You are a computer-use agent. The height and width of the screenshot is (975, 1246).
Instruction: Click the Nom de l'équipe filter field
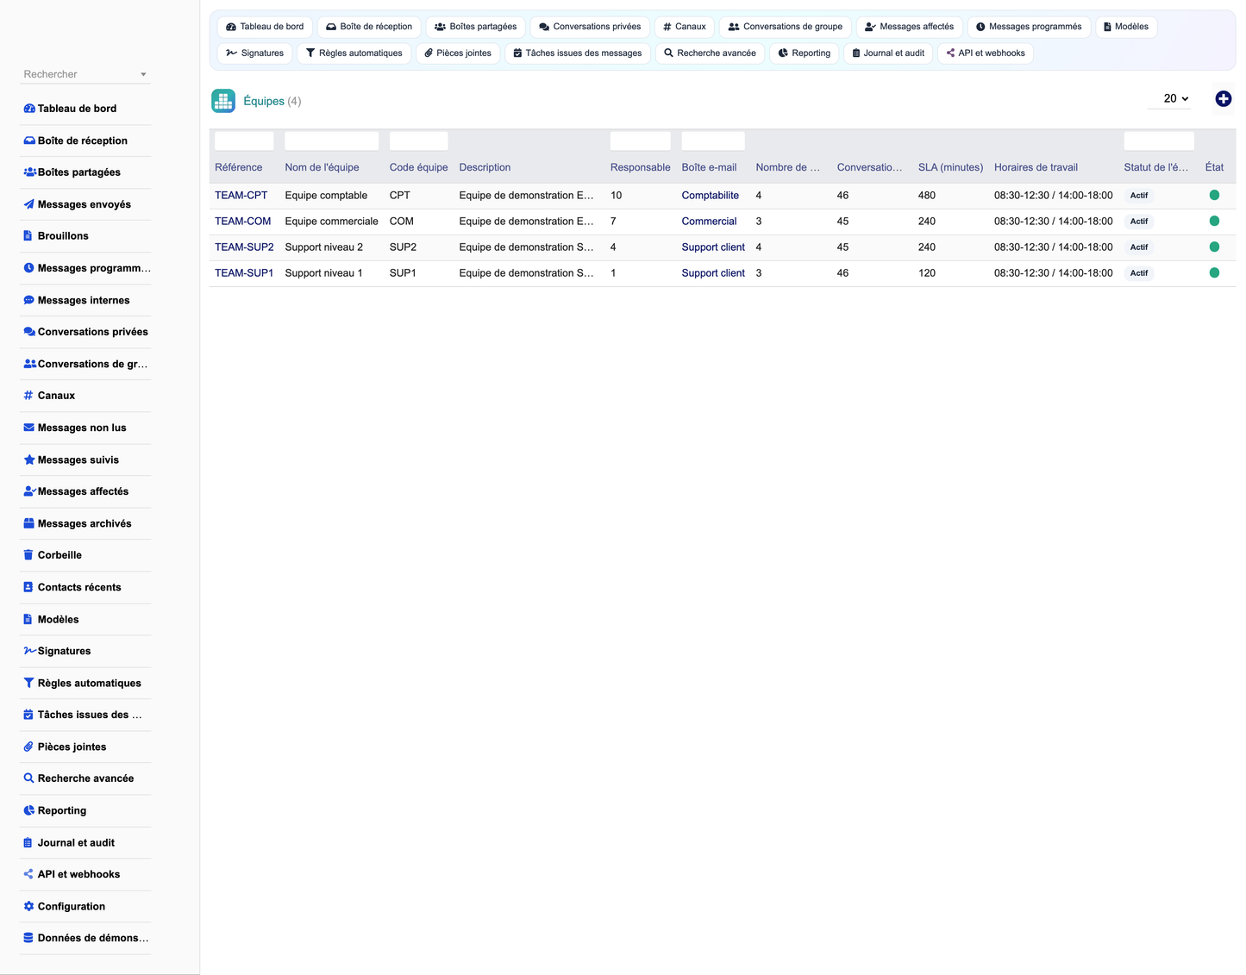332,141
